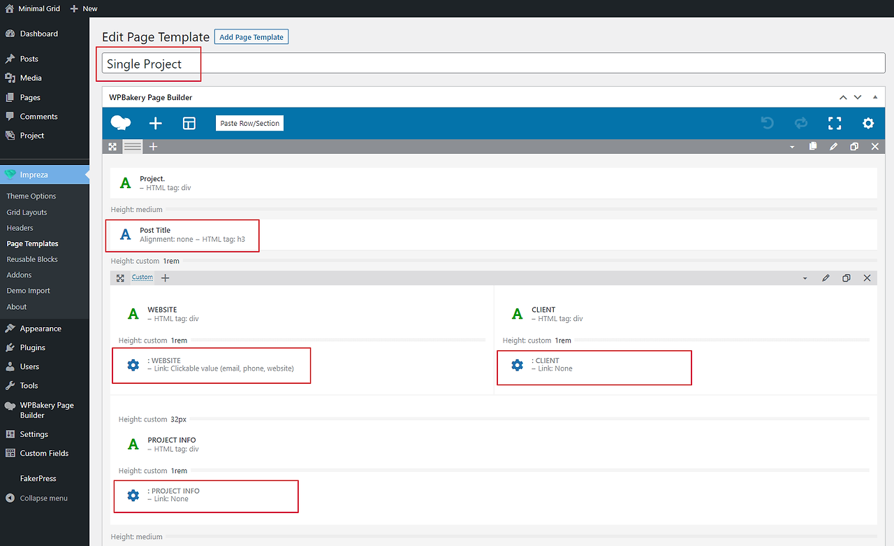Viewport: 894px width, 546px height.
Task: Delete the top row
Action: [x=875, y=147]
